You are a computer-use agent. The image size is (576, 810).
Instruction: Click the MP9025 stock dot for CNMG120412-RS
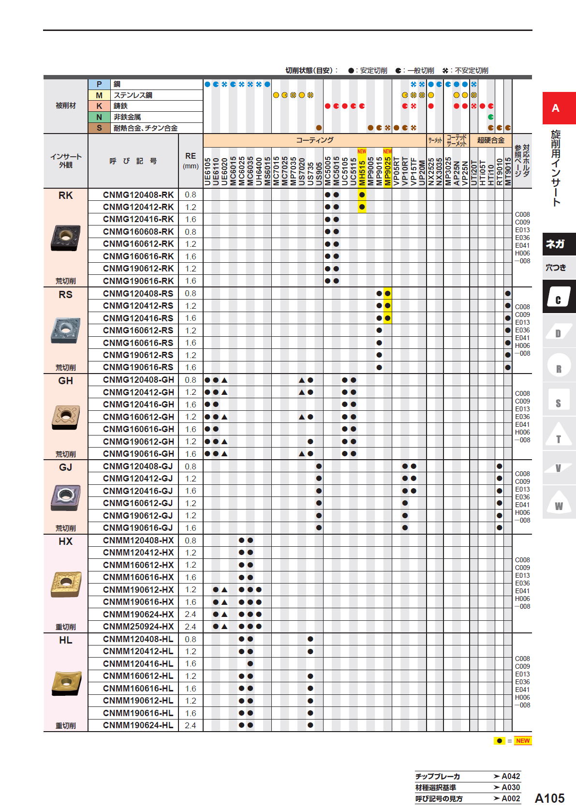coord(387,305)
